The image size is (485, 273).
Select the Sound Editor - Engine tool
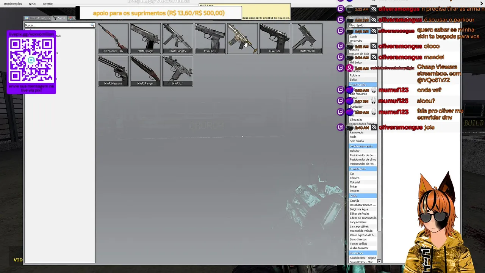(363, 258)
